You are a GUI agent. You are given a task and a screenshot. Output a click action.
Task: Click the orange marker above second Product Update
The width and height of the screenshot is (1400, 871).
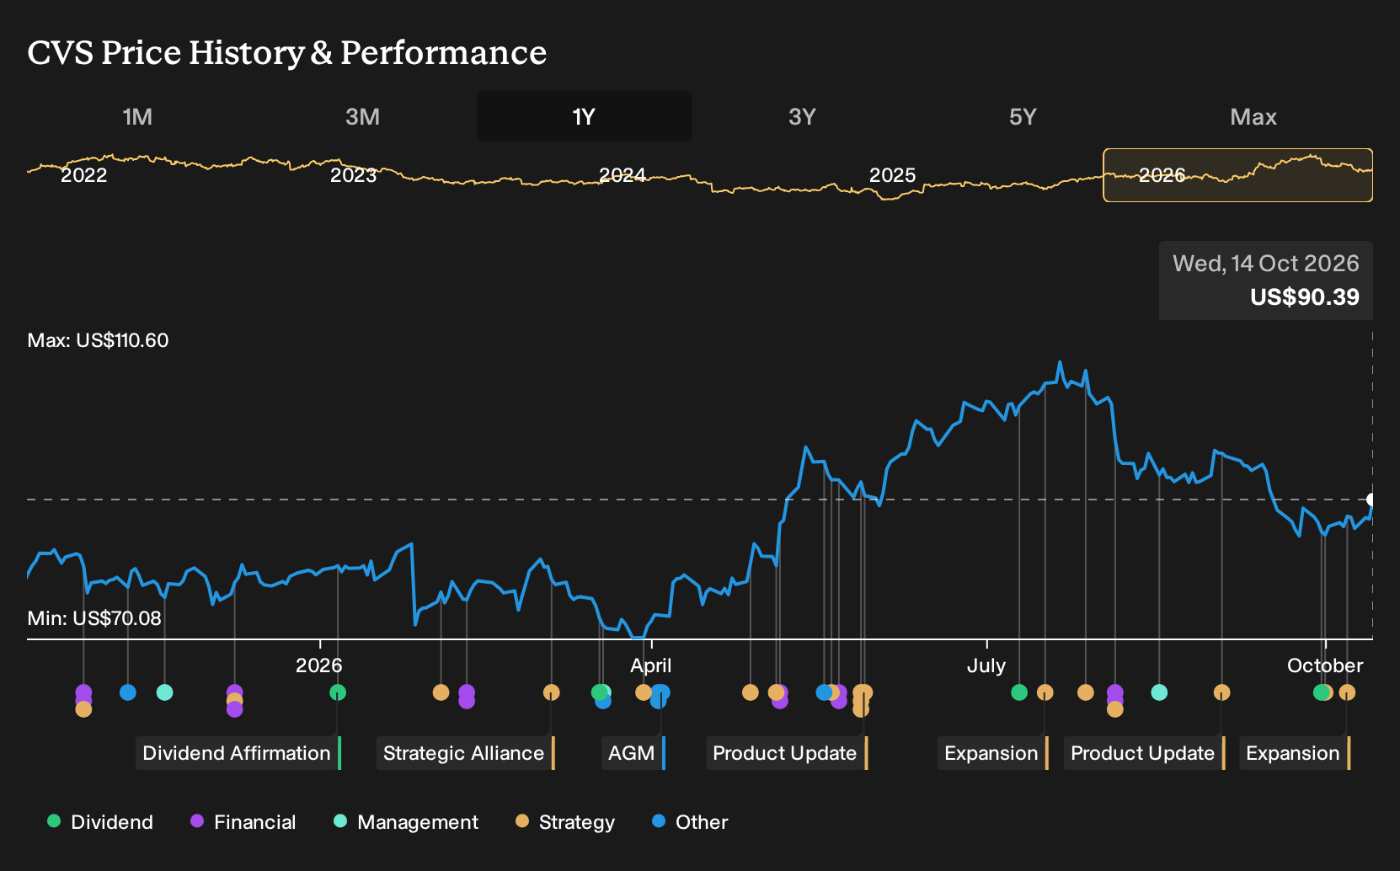[x=1221, y=692]
